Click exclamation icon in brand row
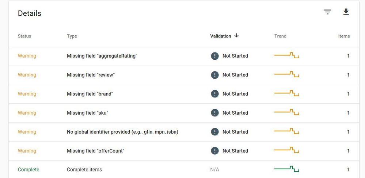This screenshot has height=178, width=365. point(215,94)
